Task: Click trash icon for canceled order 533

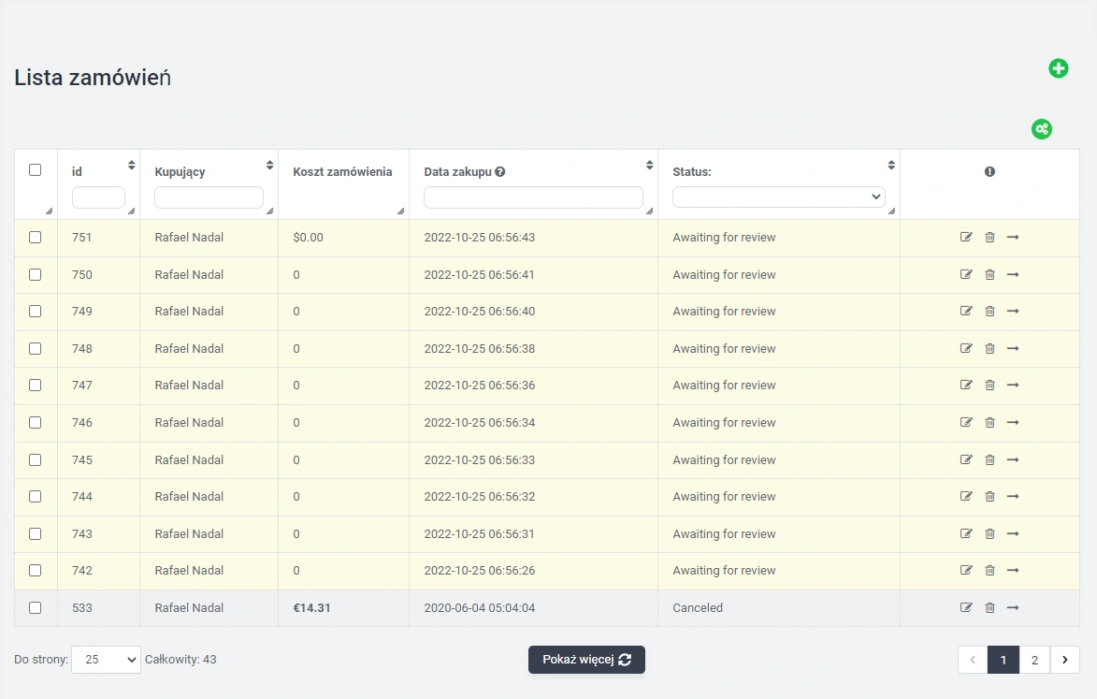Action: (989, 608)
